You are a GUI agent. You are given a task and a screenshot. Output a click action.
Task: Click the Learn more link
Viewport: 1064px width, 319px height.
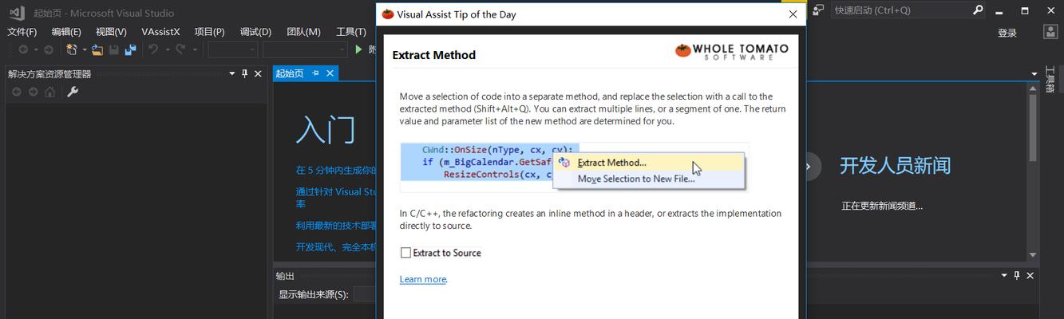click(x=423, y=279)
